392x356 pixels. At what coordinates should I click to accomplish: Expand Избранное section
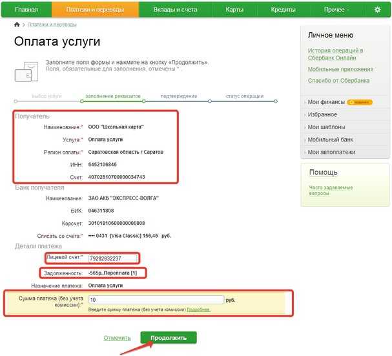coord(322,114)
